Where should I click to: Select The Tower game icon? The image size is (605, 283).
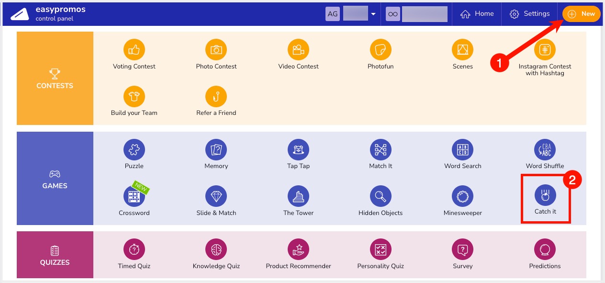[x=298, y=196]
